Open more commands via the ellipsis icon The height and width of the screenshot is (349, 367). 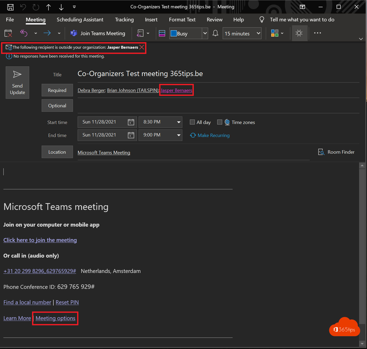point(318,33)
